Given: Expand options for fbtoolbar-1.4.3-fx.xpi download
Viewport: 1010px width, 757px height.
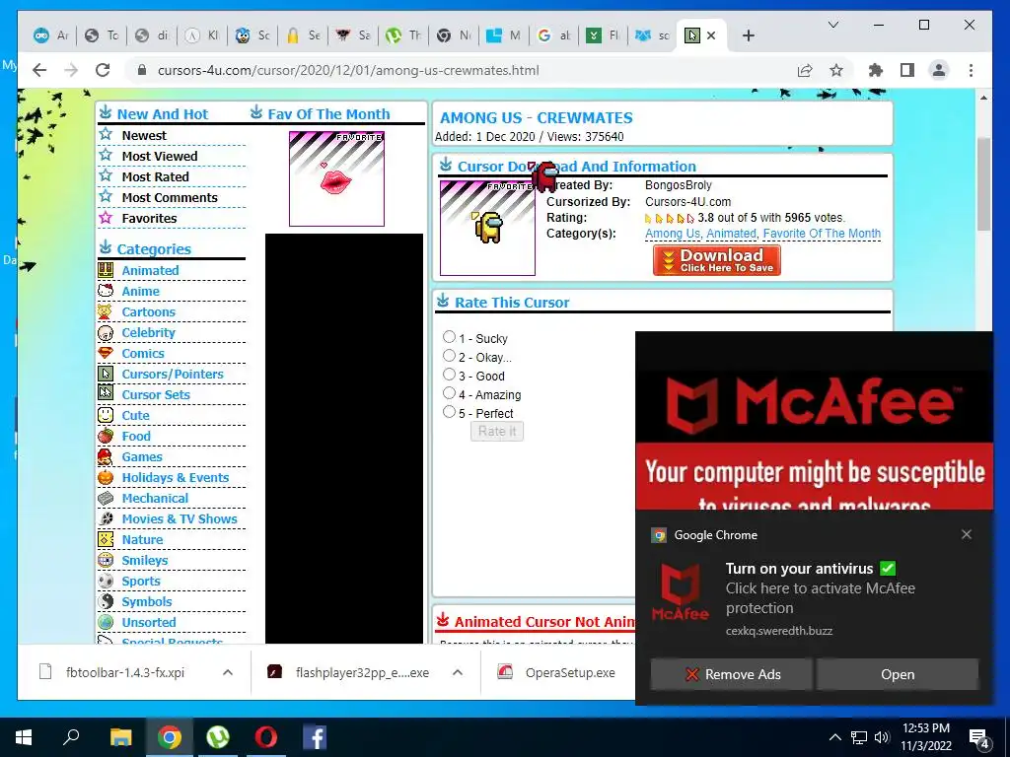Looking at the screenshot, I should click(228, 672).
